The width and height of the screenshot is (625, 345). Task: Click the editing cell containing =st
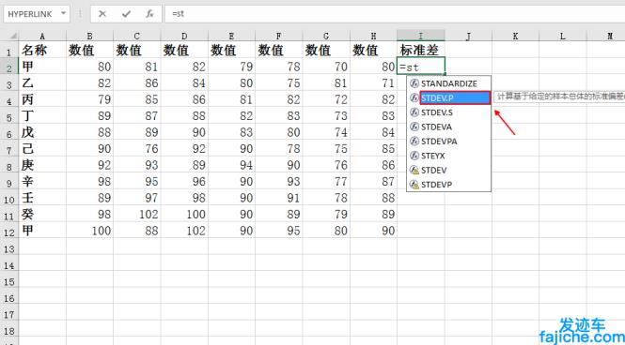[421, 67]
